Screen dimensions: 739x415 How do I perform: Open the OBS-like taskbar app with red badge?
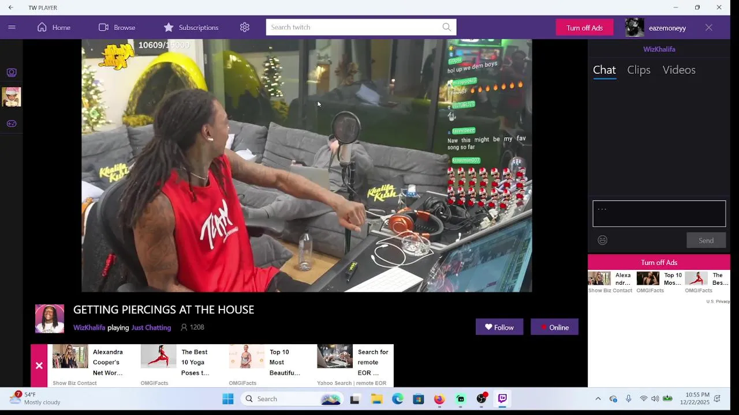tap(482, 399)
